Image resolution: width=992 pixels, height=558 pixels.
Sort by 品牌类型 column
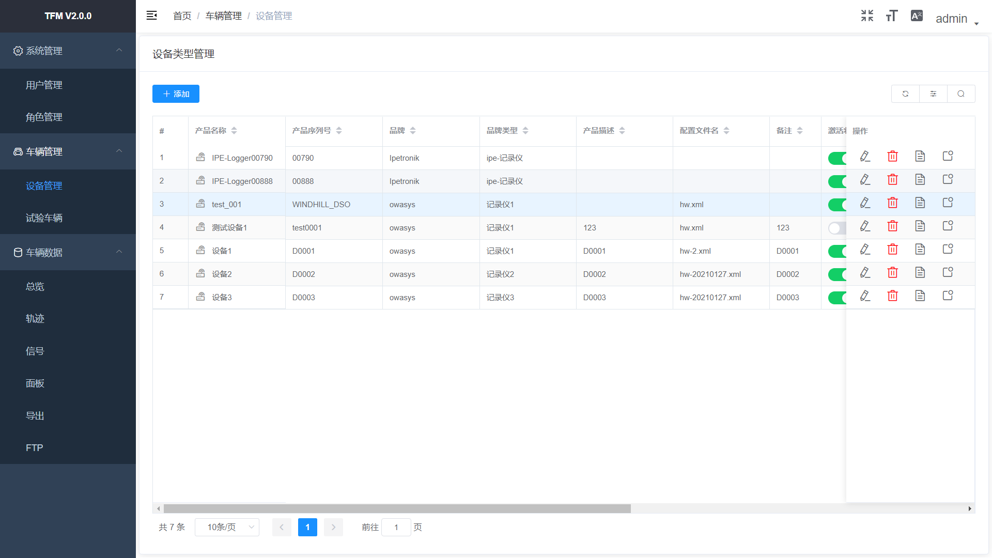525,131
